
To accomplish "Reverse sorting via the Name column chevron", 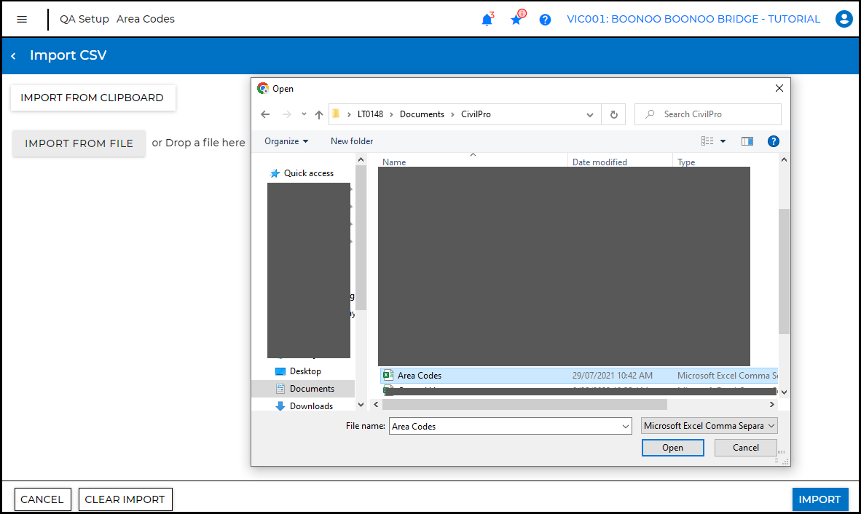I will pyautogui.click(x=473, y=155).
